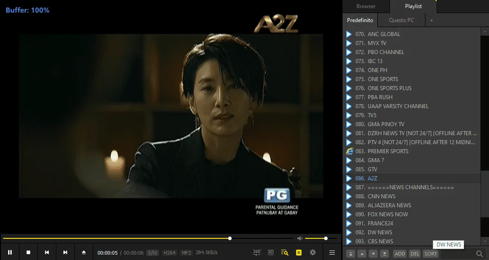The width and height of the screenshot is (489, 260).
Task: Open the settings gear in control bar
Action: click(x=313, y=252)
